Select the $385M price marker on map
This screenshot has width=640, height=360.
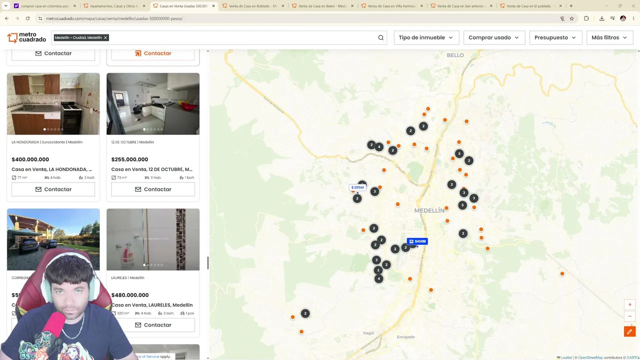(x=357, y=187)
